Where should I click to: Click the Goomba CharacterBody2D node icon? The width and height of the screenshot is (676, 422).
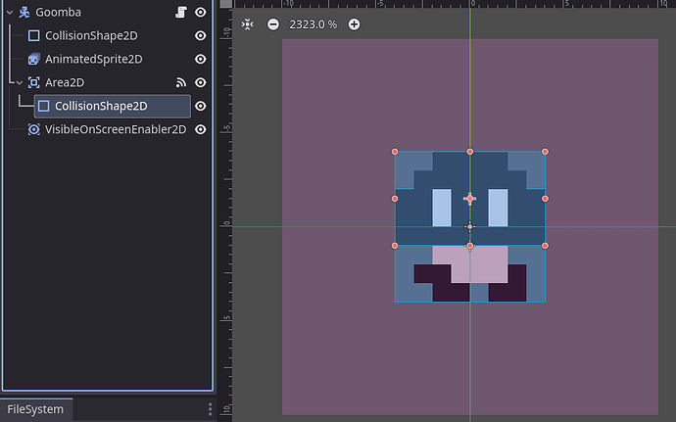tap(24, 12)
